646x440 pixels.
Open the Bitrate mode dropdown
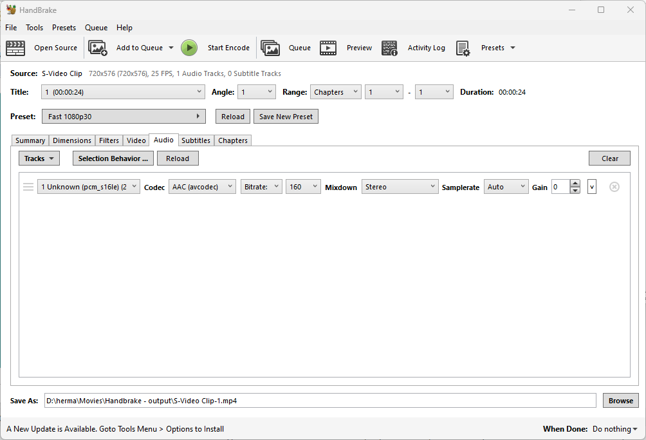tap(261, 187)
